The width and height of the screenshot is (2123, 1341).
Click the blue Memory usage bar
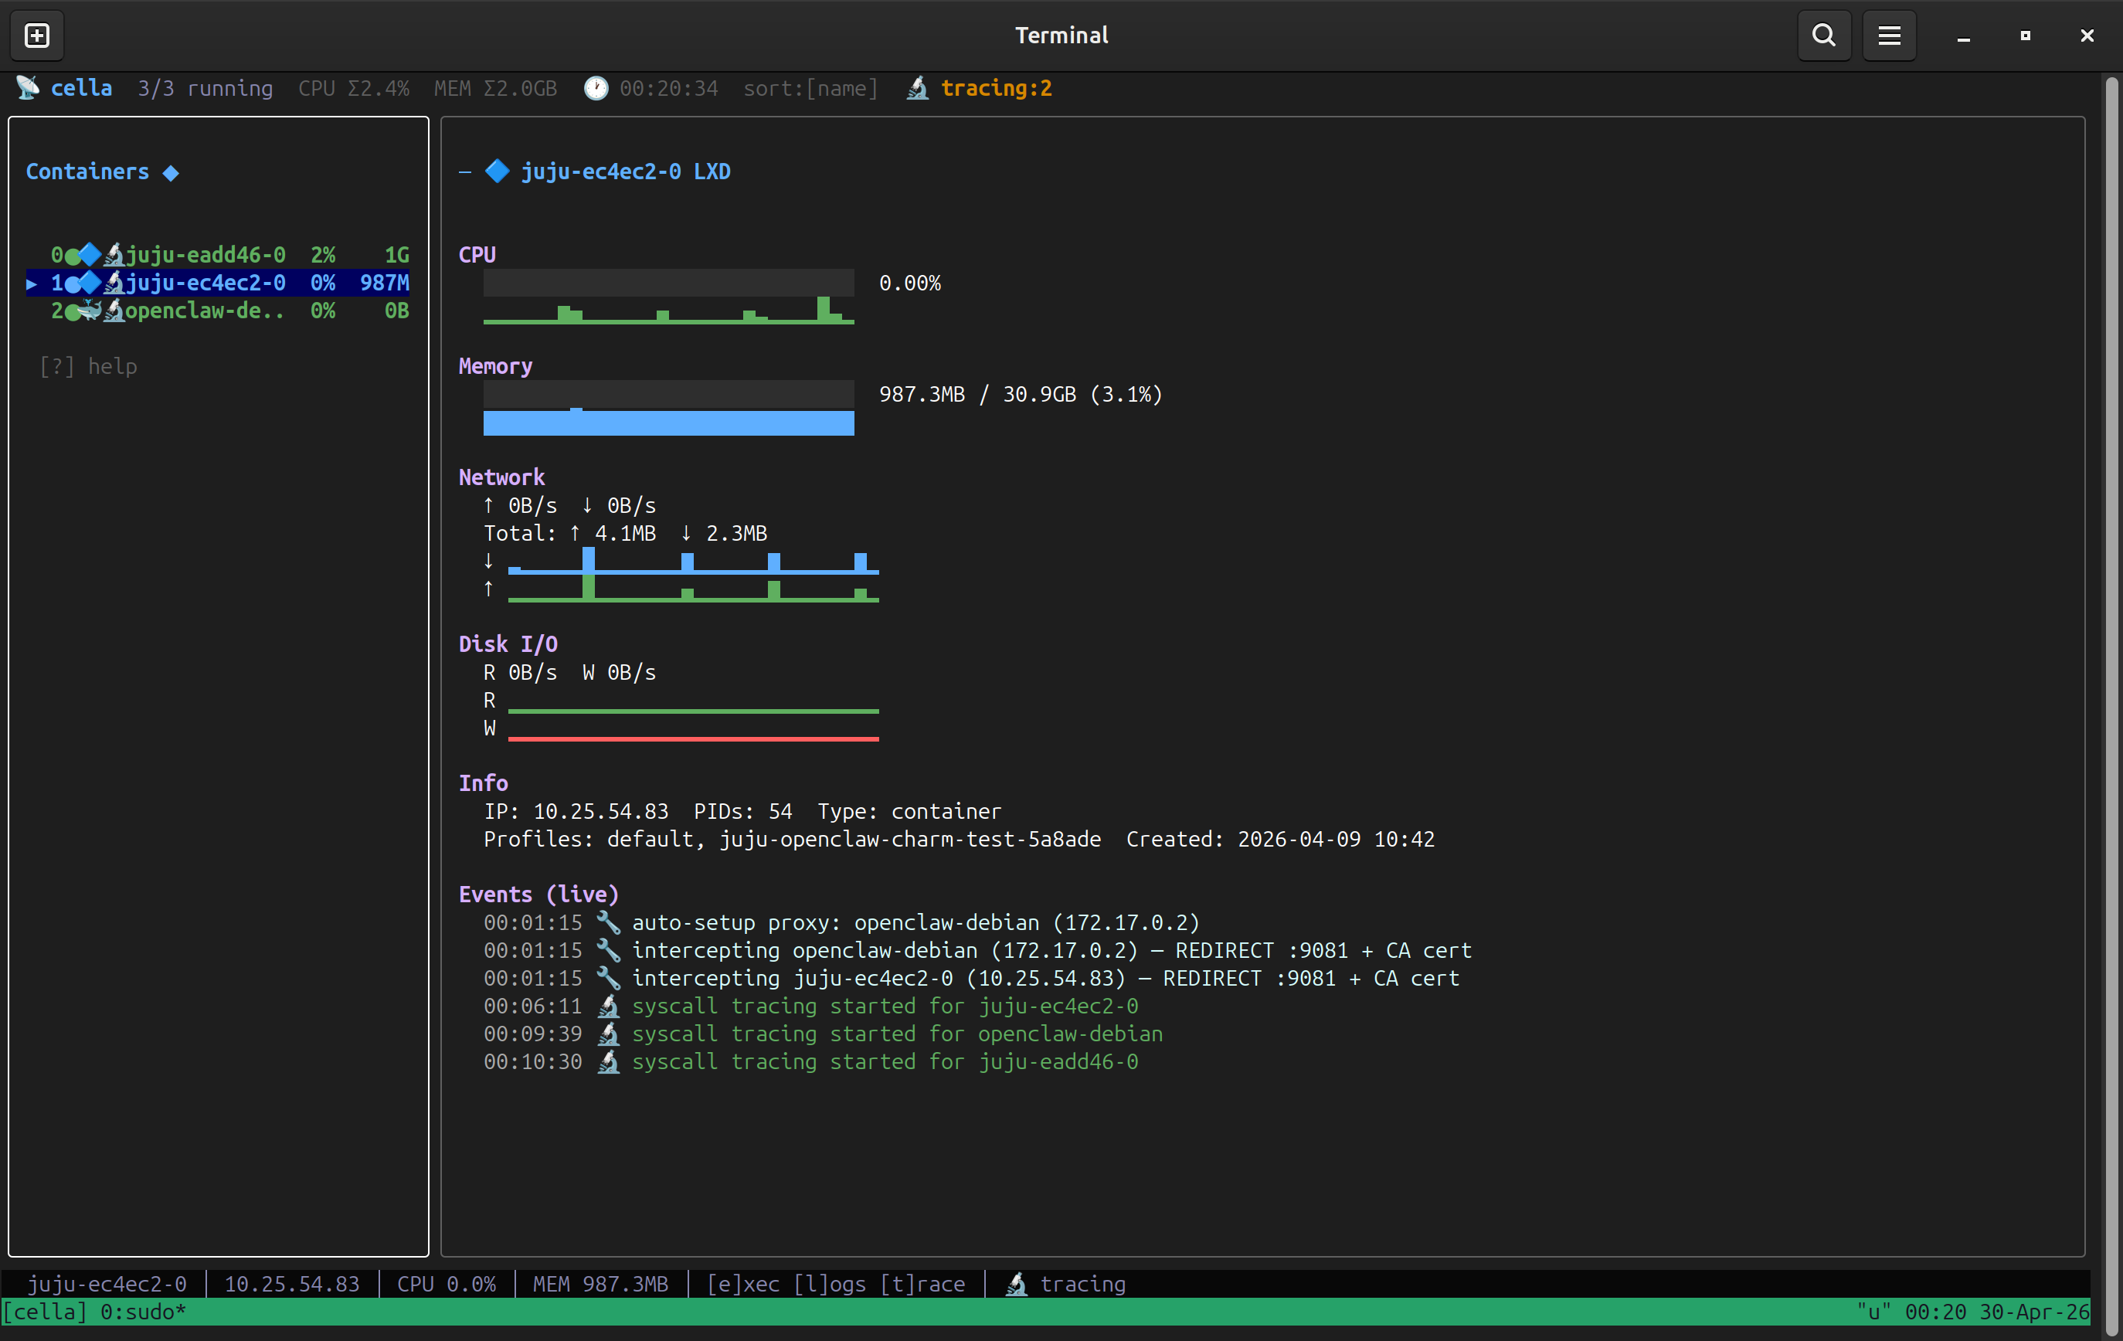[x=668, y=423]
